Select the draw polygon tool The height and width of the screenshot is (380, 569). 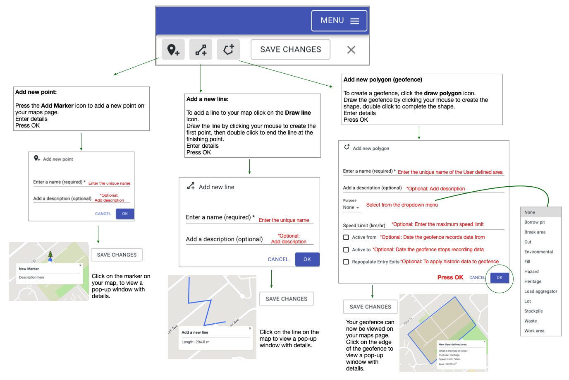coord(228,49)
